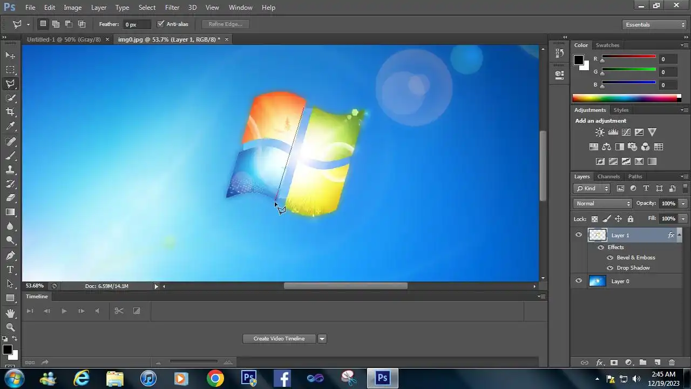Screen dimensions: 691x389
Task: Open the Create Video Timeline dropdown arrow
Action: (x=322, y=339)
